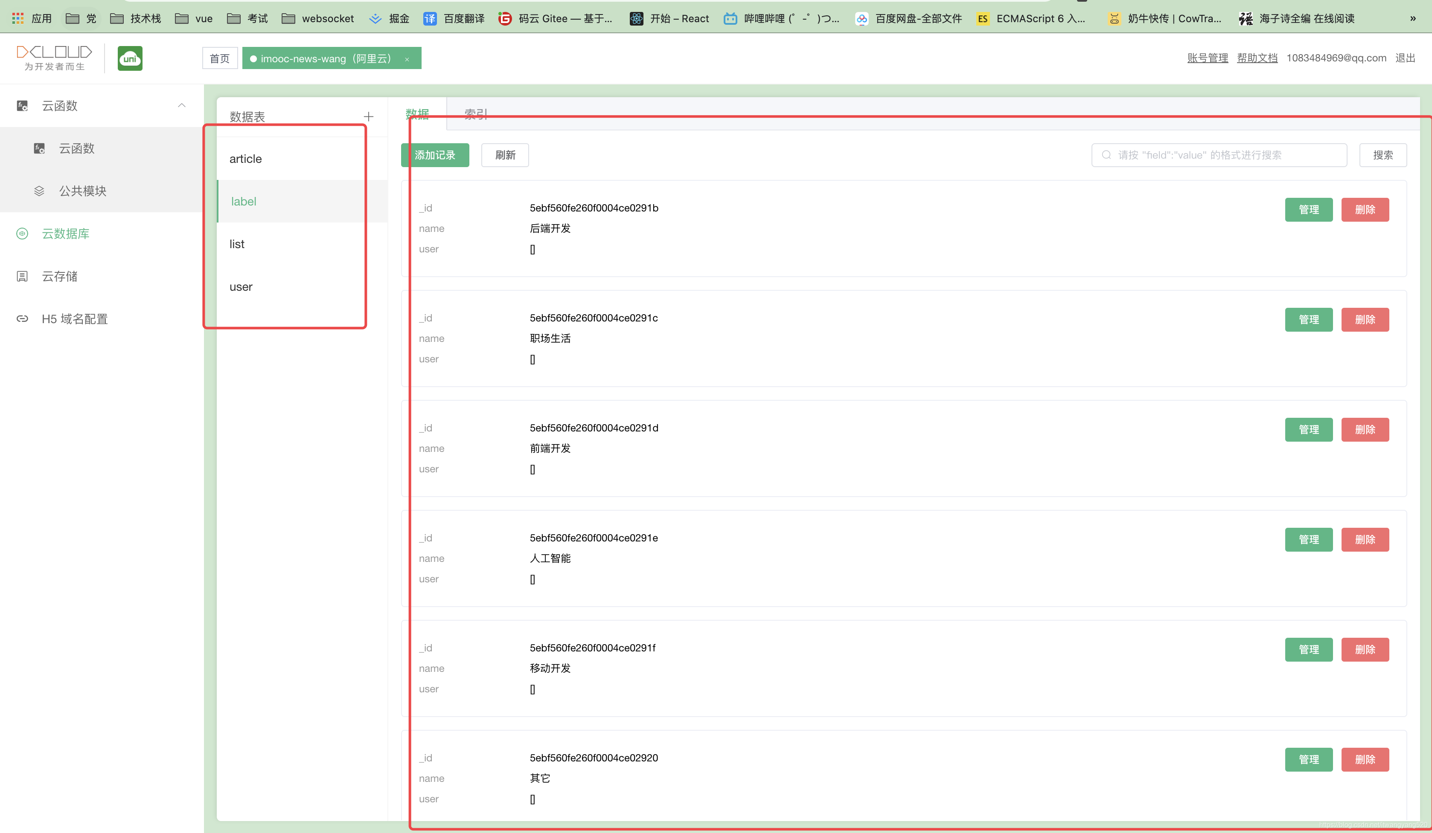Click the cloud function sub-item icon

(x=39, y=149)
